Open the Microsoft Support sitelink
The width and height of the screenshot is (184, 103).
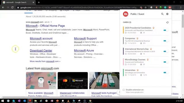coord(85,38)
